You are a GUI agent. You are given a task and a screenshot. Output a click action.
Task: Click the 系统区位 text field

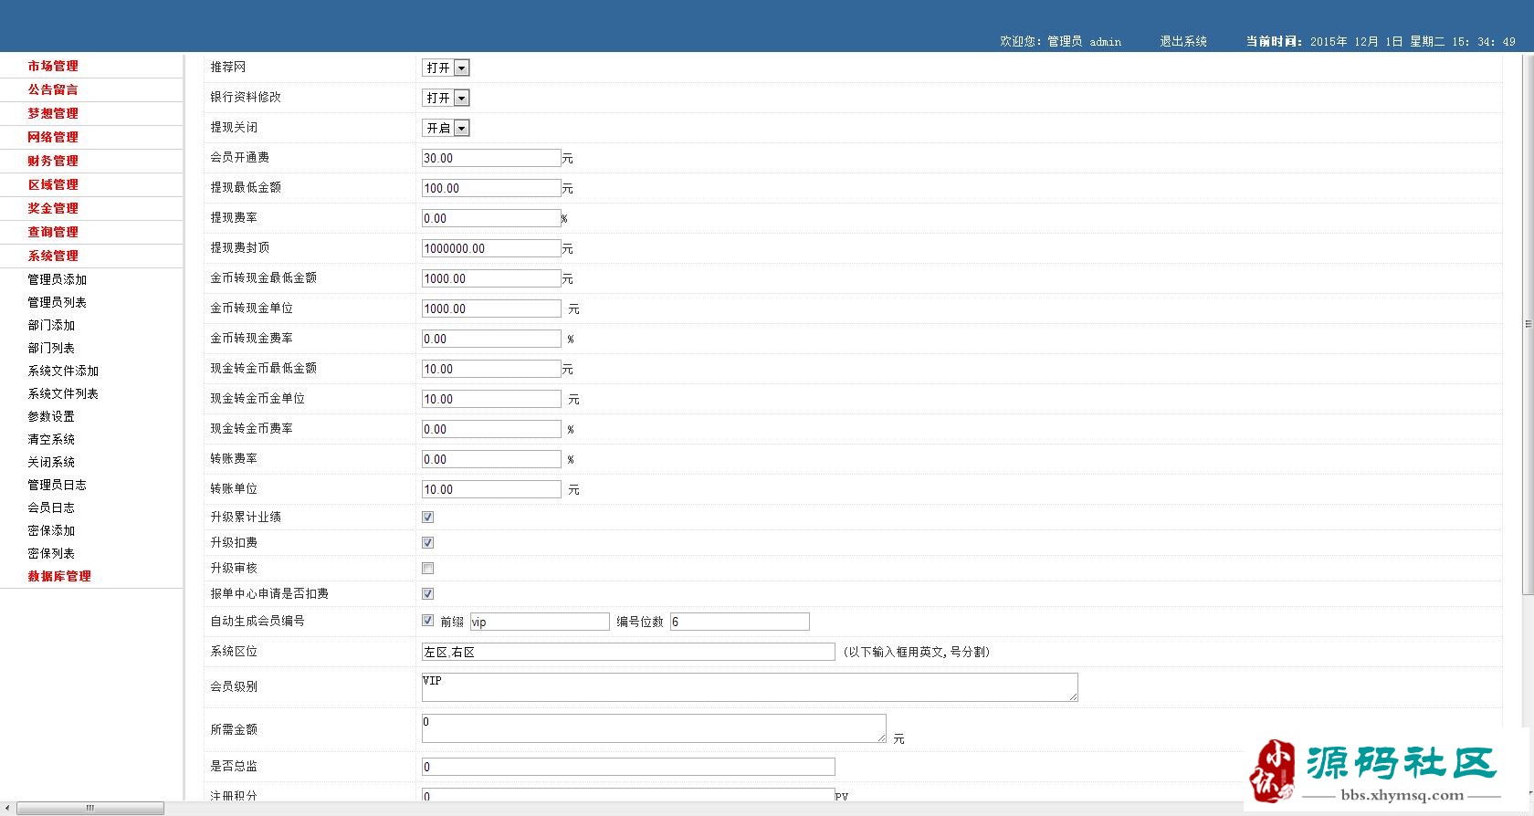click(x=627, y=652)
